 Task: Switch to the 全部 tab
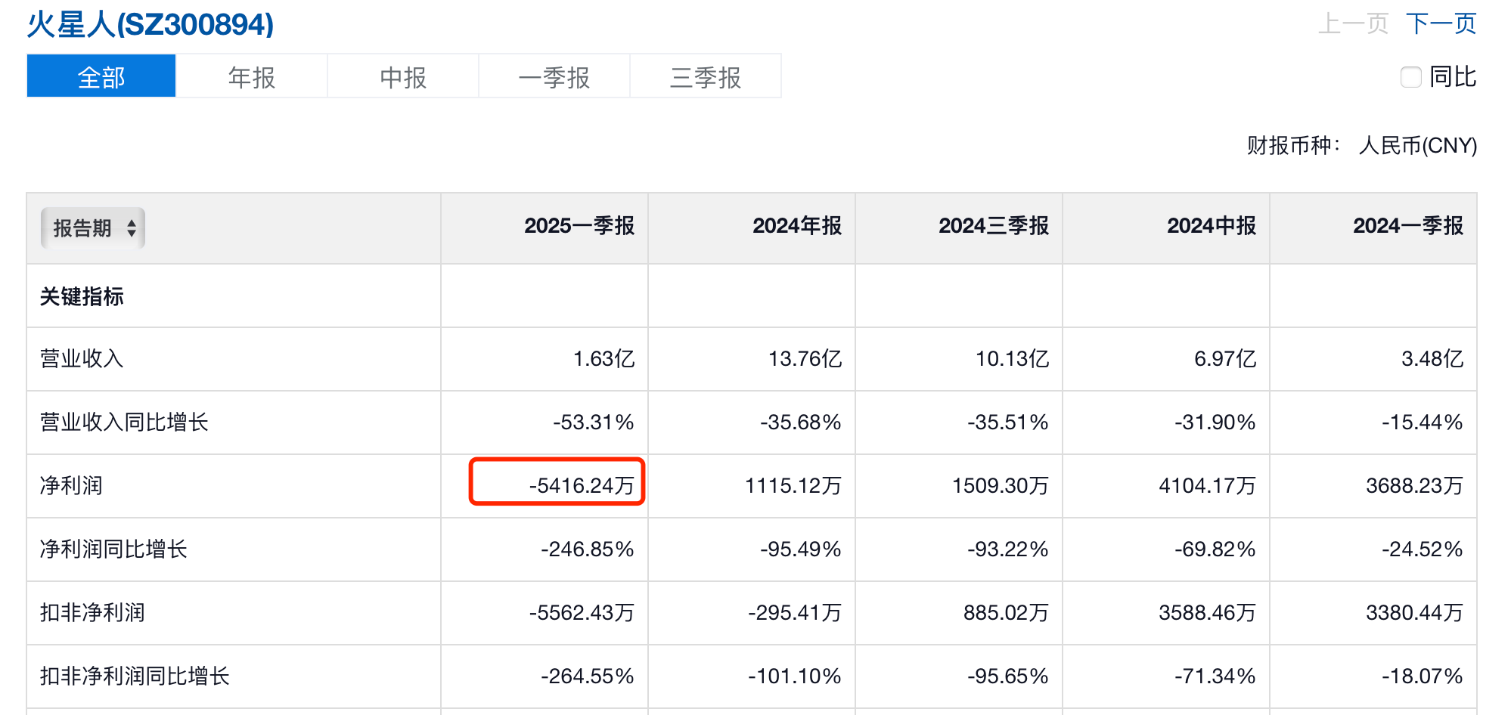101,76
